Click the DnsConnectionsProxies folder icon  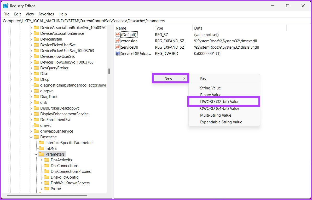(x=47, y=172)
